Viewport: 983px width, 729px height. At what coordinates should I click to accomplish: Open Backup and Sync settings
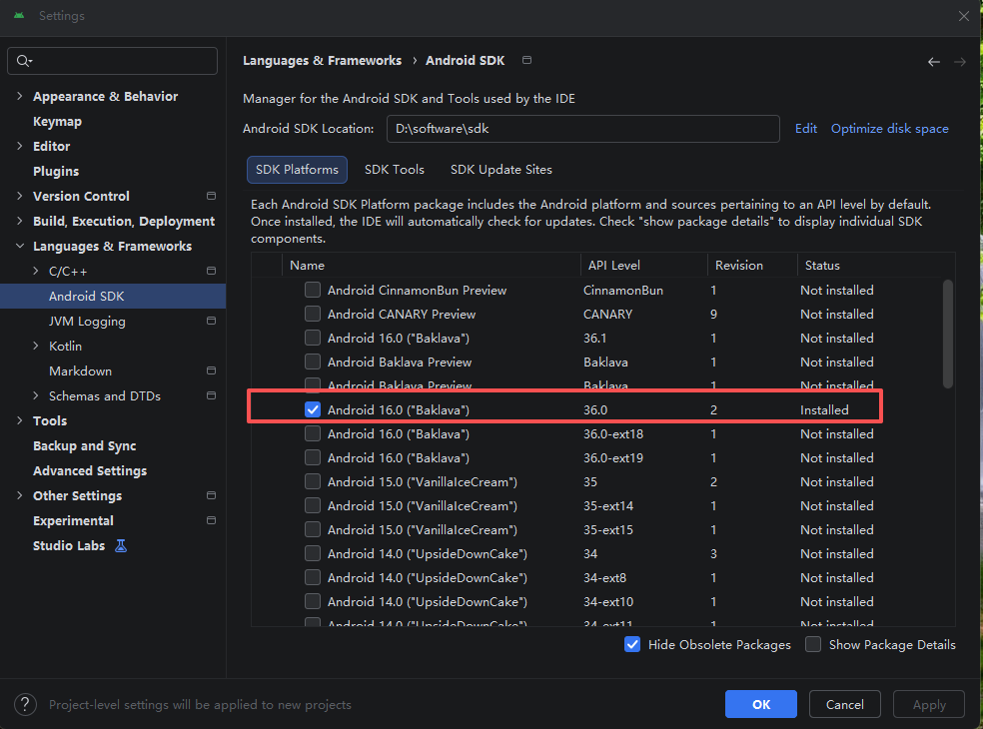[85, 445]
